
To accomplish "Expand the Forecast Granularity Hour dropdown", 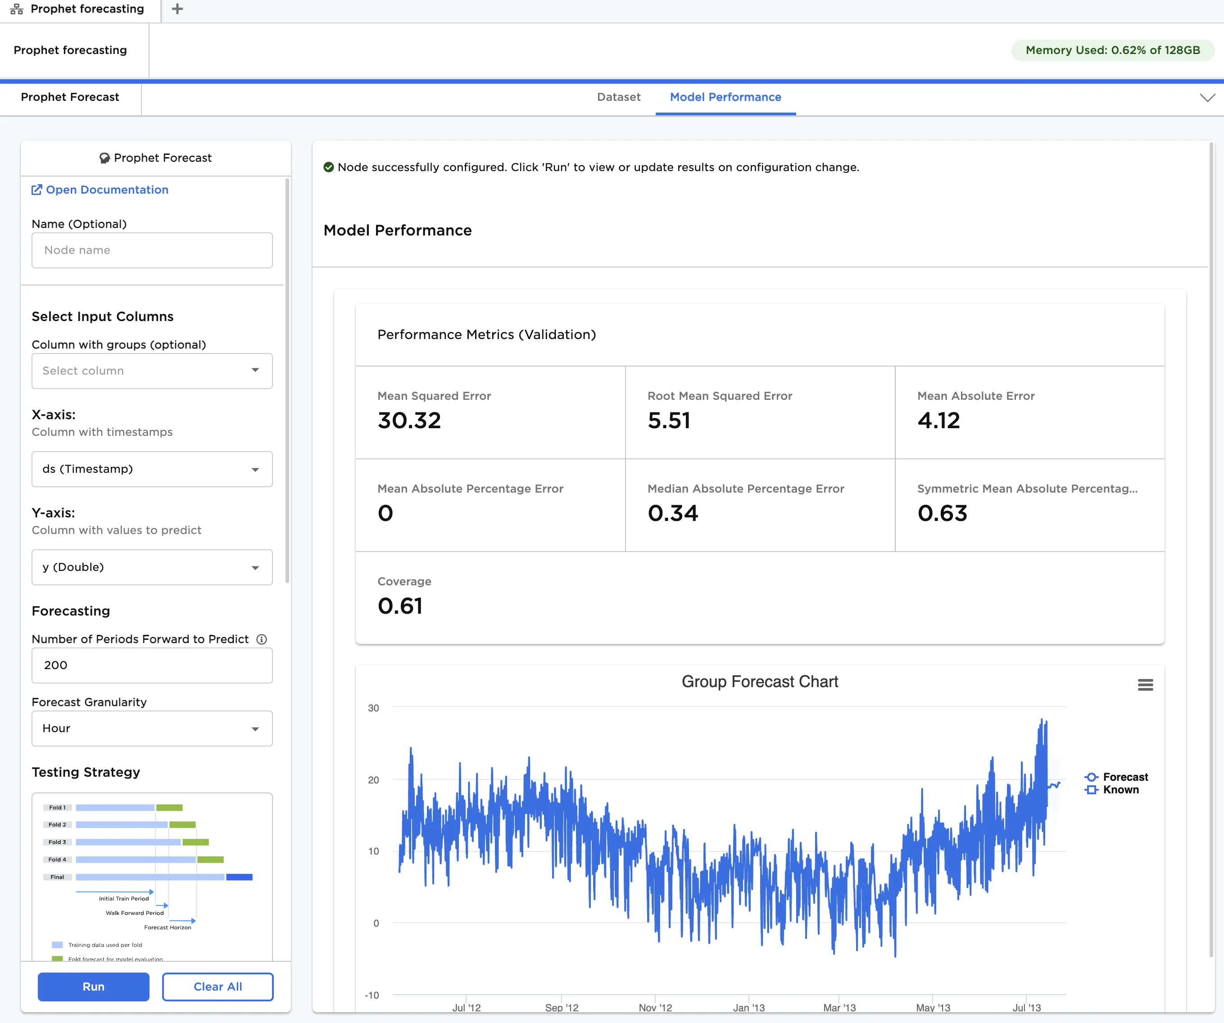I will coord(152,728).
